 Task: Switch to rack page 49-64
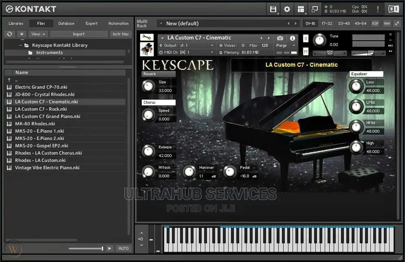[360, 24]
